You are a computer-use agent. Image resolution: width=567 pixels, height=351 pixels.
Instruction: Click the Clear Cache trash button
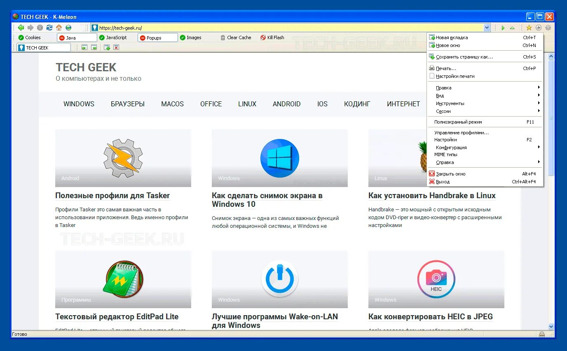point(236,37)
